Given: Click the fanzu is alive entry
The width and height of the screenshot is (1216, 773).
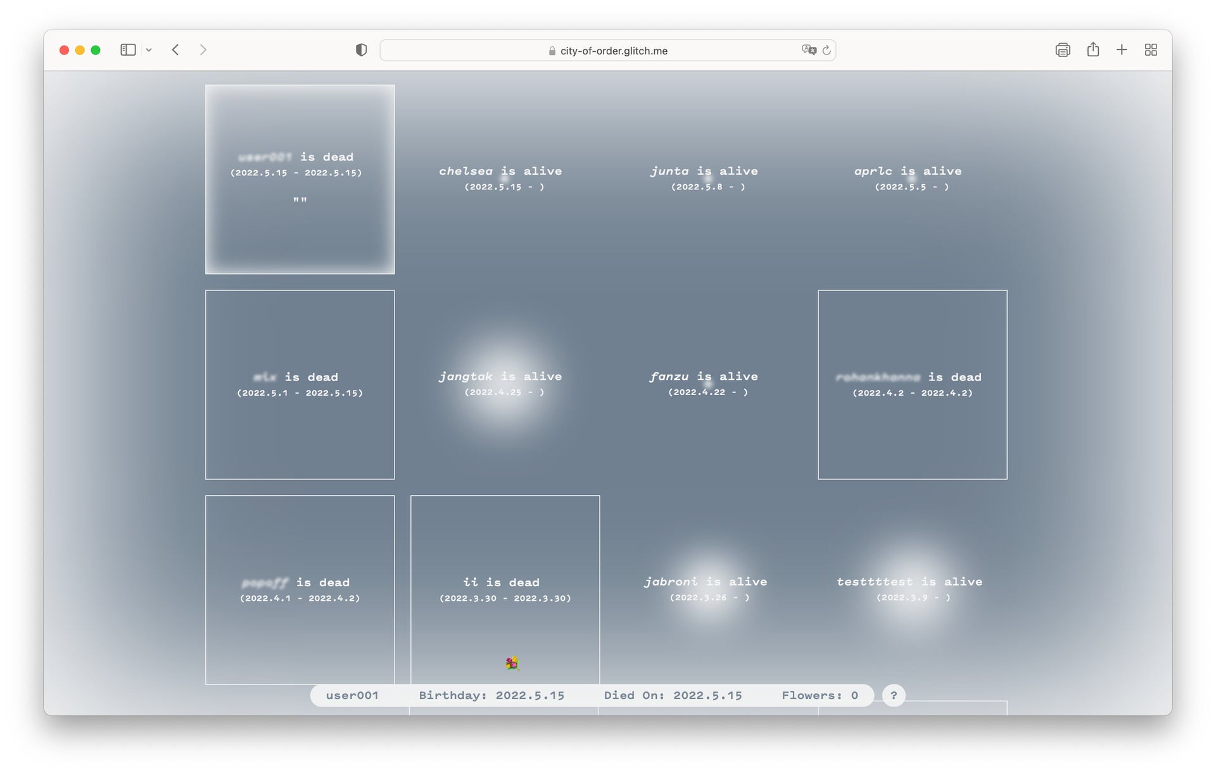Looking at the screenshot, I should (x=704, y=383).
